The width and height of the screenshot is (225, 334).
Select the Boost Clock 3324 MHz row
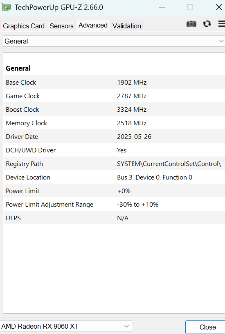[114, 109]
